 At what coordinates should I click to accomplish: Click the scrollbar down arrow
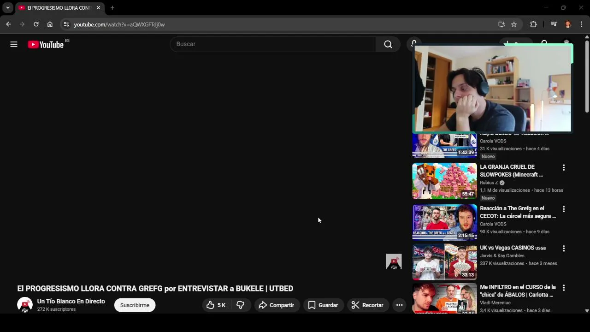(x=587, y=311)
